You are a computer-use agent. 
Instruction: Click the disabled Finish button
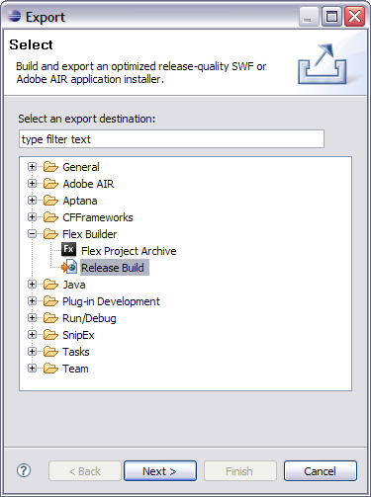pyautogui.click(x=240, y=471)
